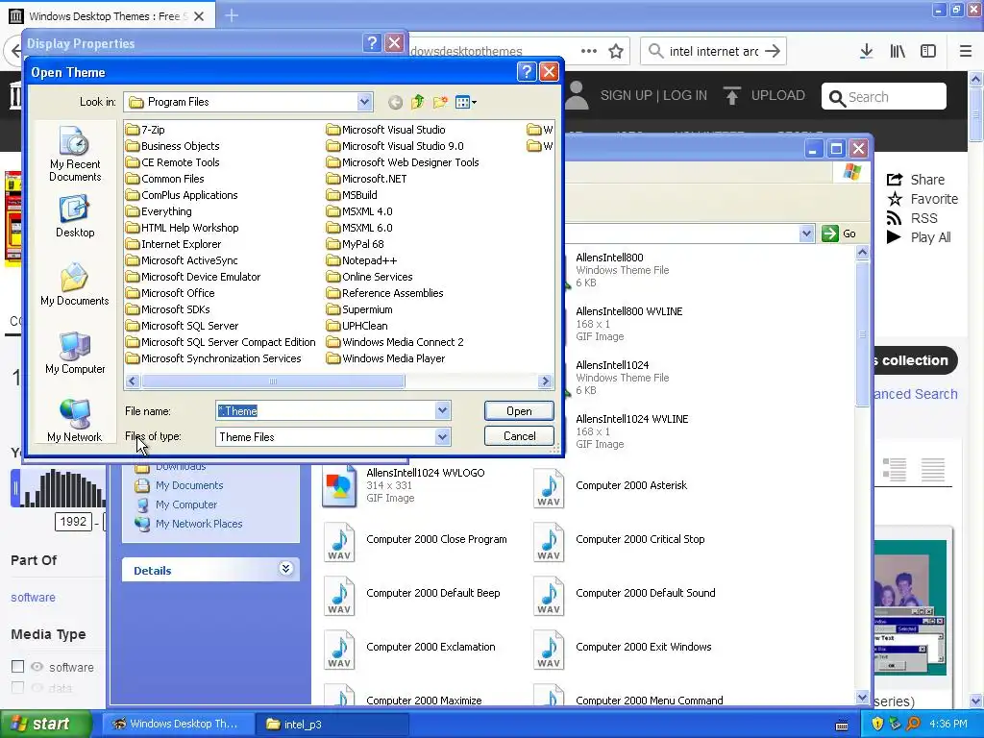This screenshot has width=984, height=738.
Task: Switch to intel_p3 taskbar item
Action: coord(332,725)
